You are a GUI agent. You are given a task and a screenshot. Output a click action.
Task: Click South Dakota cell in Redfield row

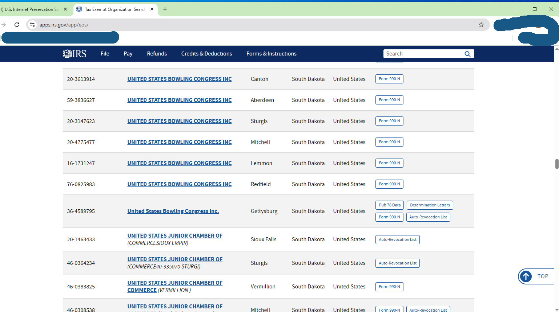point(308,184)
